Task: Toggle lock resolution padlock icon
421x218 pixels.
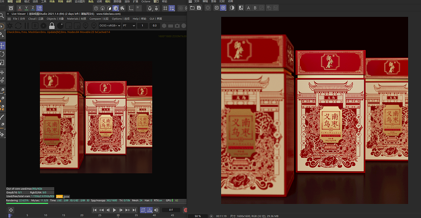Action: point(52,25)
